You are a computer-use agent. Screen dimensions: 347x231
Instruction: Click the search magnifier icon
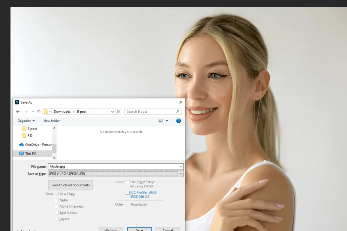pyautogui.click(x=178, y=112)
